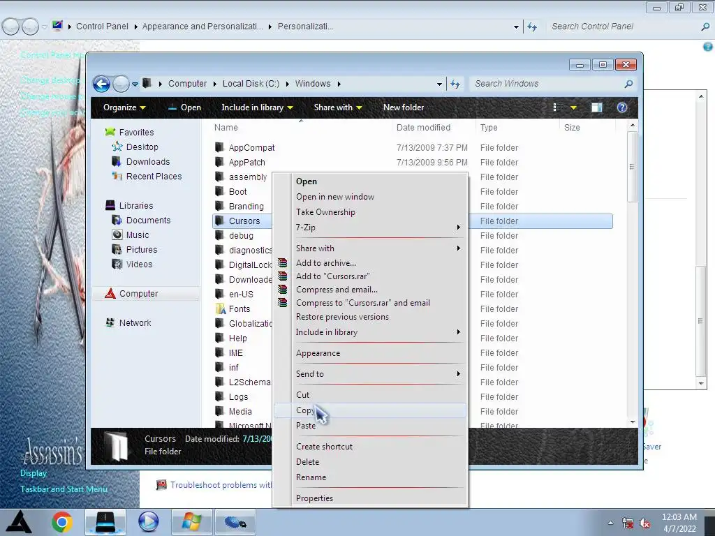Expand the Explorer address history dropdown

pos(439,84)
